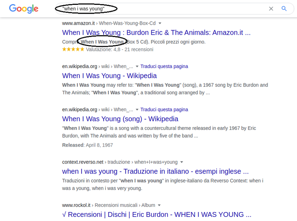The width and height of the screenshot is (297, 221).
Task: Click the search field containing "when i was young"
Action: pyautogui.click(x=161, y=9)
